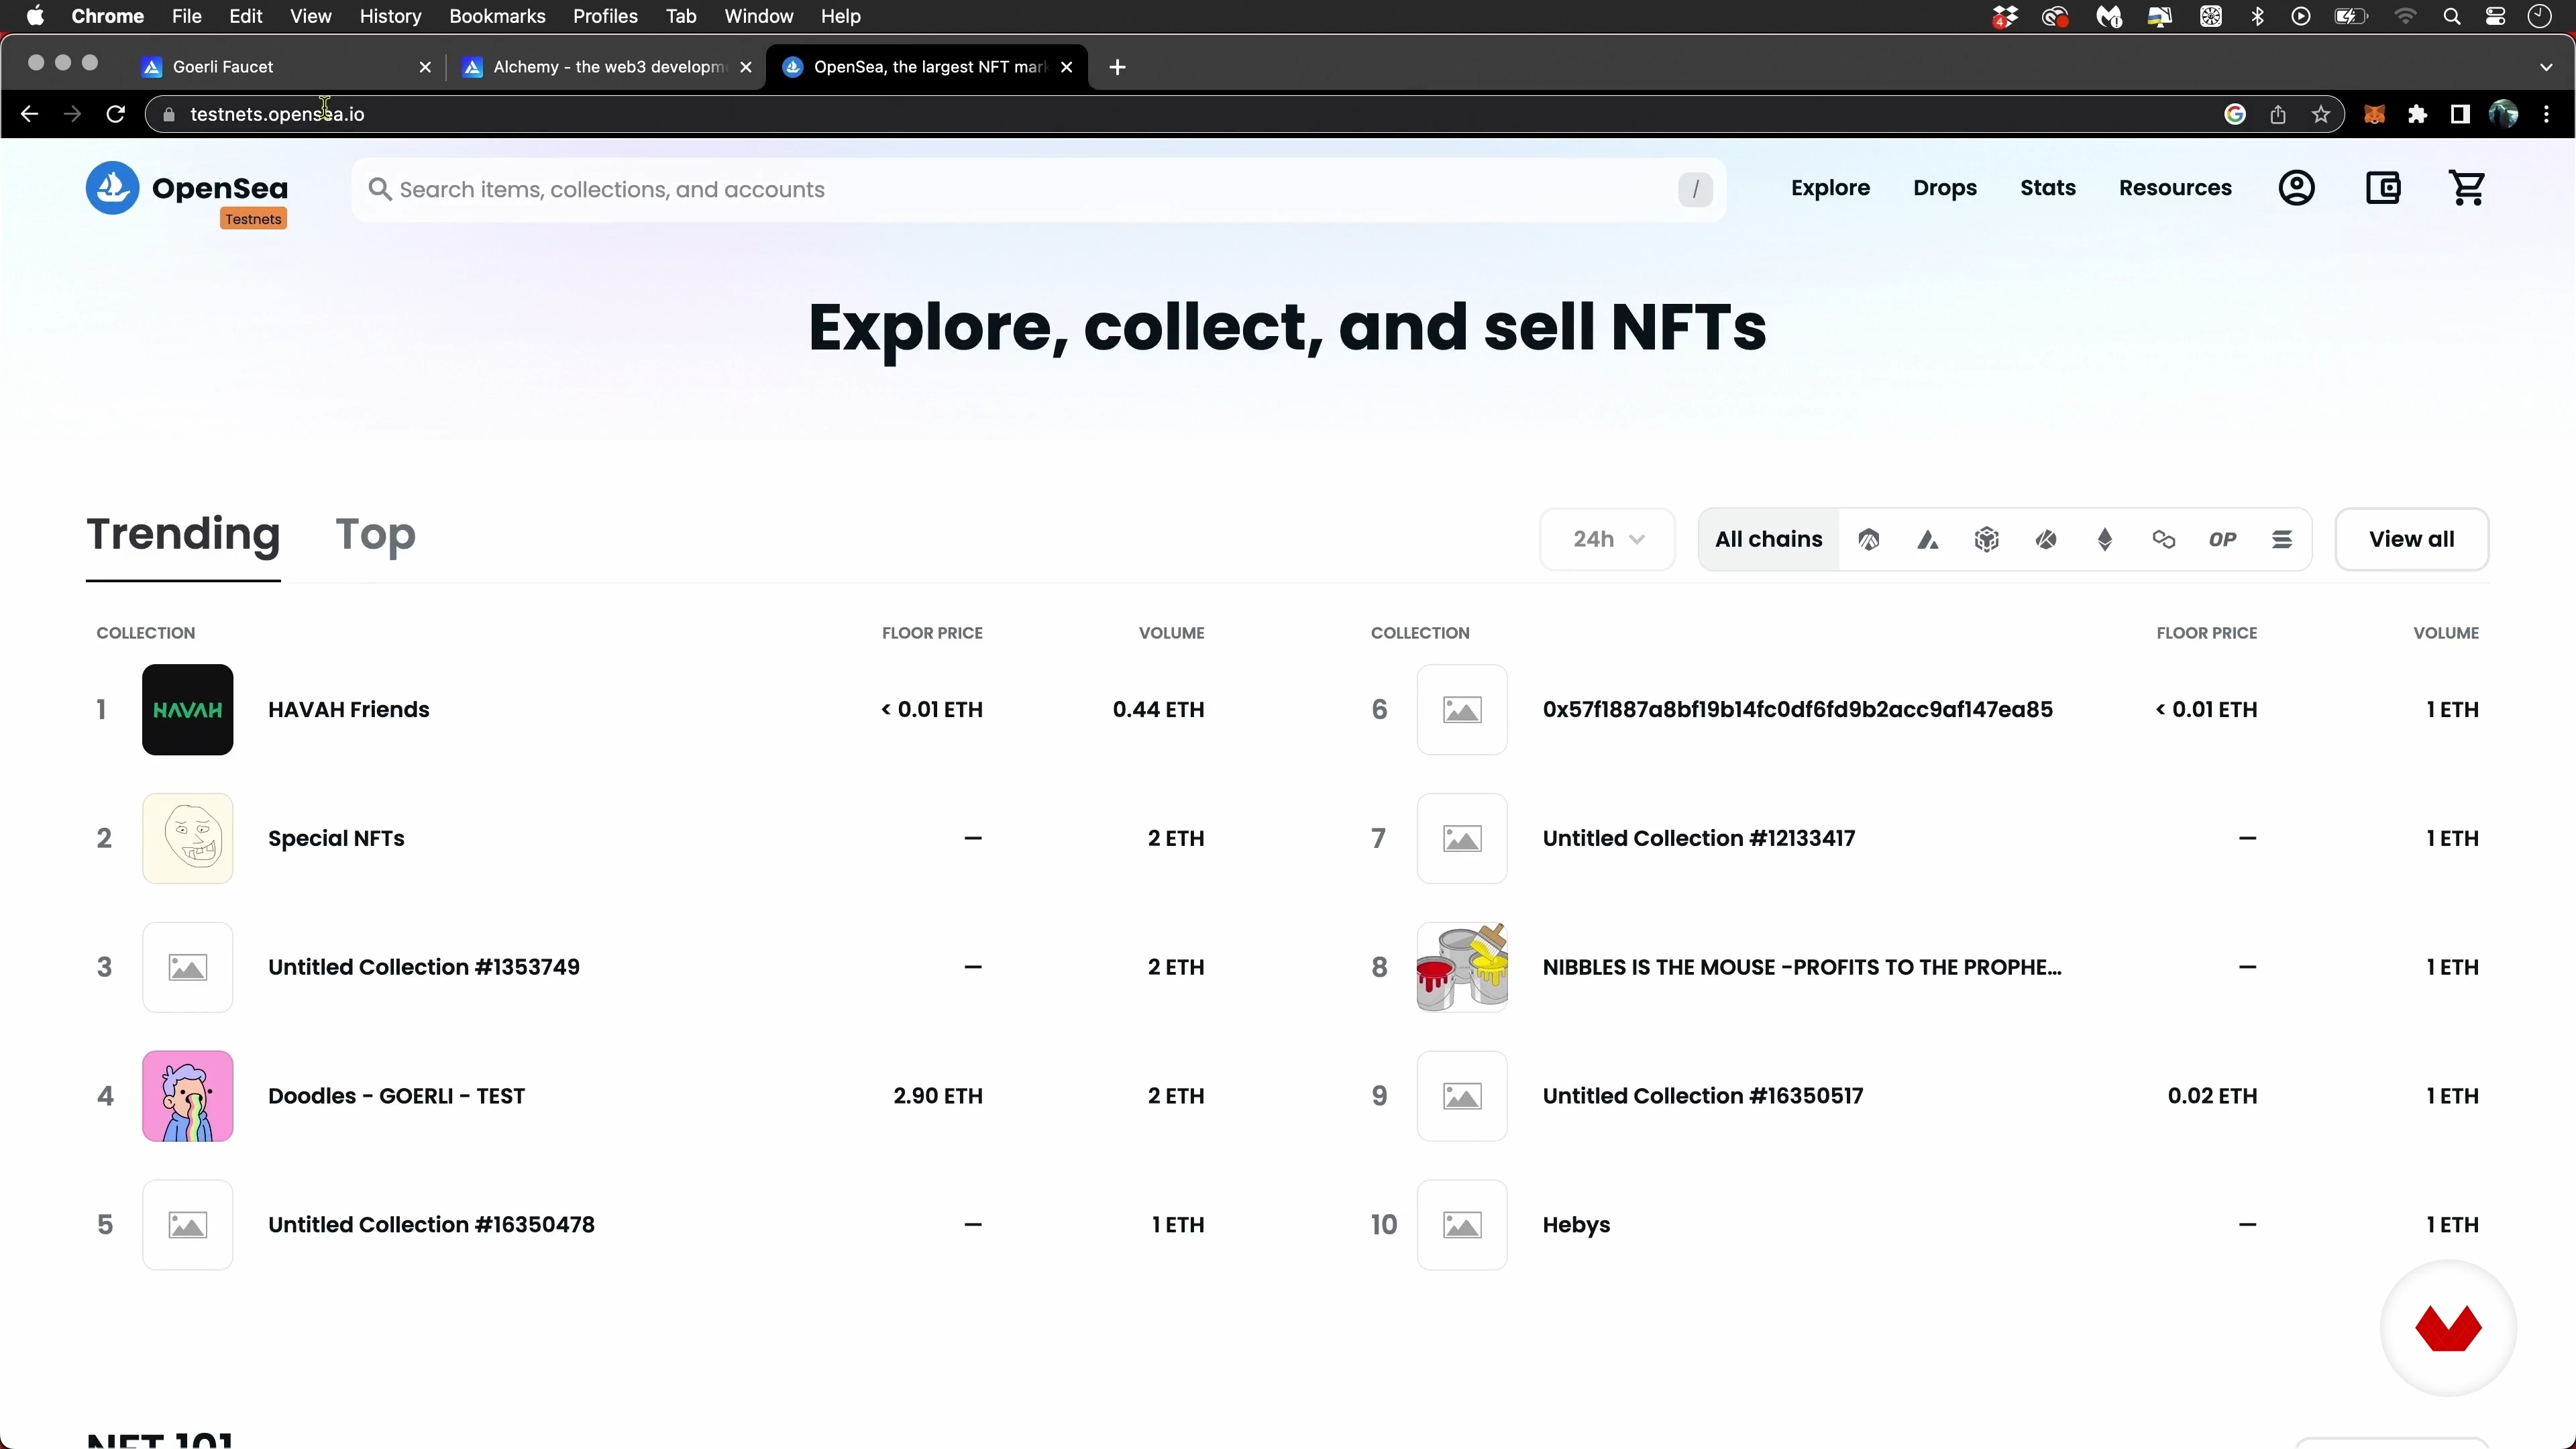Filter by Polygon chain link icon
The width and height of the screenshot is (2576, 1449).
[2164, 540]
